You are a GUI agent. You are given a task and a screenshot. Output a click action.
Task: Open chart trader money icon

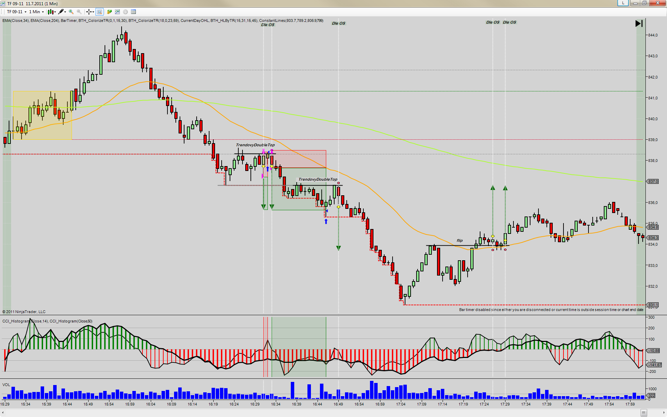click(109, 12)
